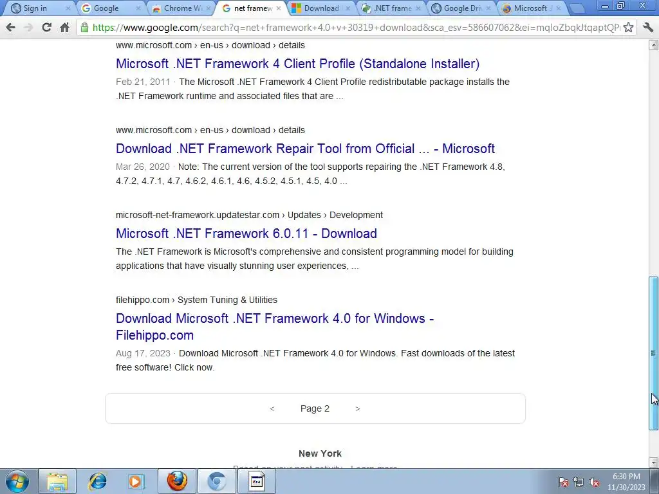
Task: Open Firefox from the taskbar
Action: coord(177,481)
